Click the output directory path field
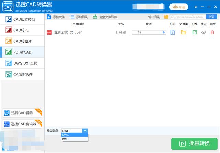The image size is (220, 153). pos(188,17)
